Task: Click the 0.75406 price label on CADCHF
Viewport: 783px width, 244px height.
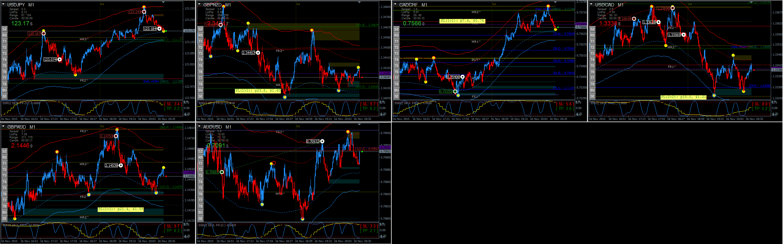Action: point(453,77)
